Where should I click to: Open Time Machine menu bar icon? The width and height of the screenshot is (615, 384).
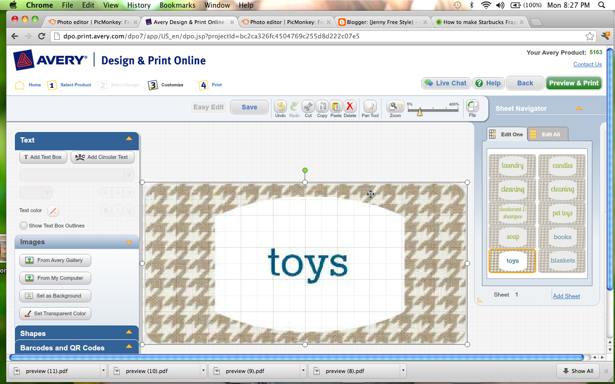[x=457, y=5]
